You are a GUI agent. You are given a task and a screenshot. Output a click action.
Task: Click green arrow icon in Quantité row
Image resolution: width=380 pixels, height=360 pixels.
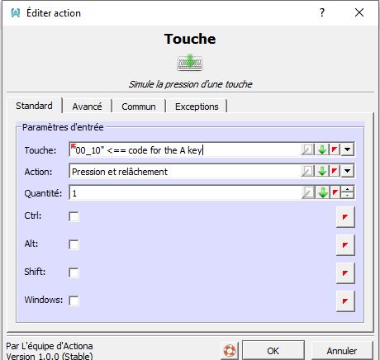[323, 192]
